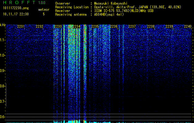Click the 1.0 frequency axis label
The height and width of the screenshot is (123, 194).
[2, 55]
